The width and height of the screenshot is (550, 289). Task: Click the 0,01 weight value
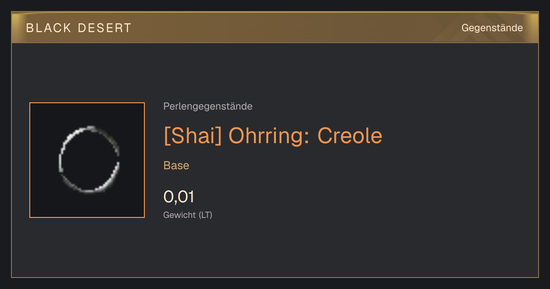pos(179,197)
